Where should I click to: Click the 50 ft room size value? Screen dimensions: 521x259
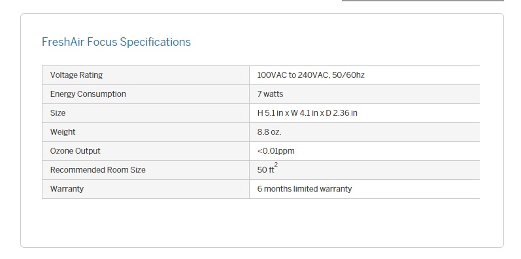point(266,170)
